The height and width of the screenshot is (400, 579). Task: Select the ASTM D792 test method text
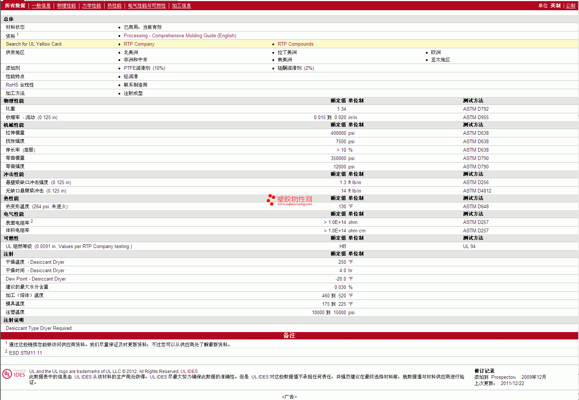coord(476,109)
